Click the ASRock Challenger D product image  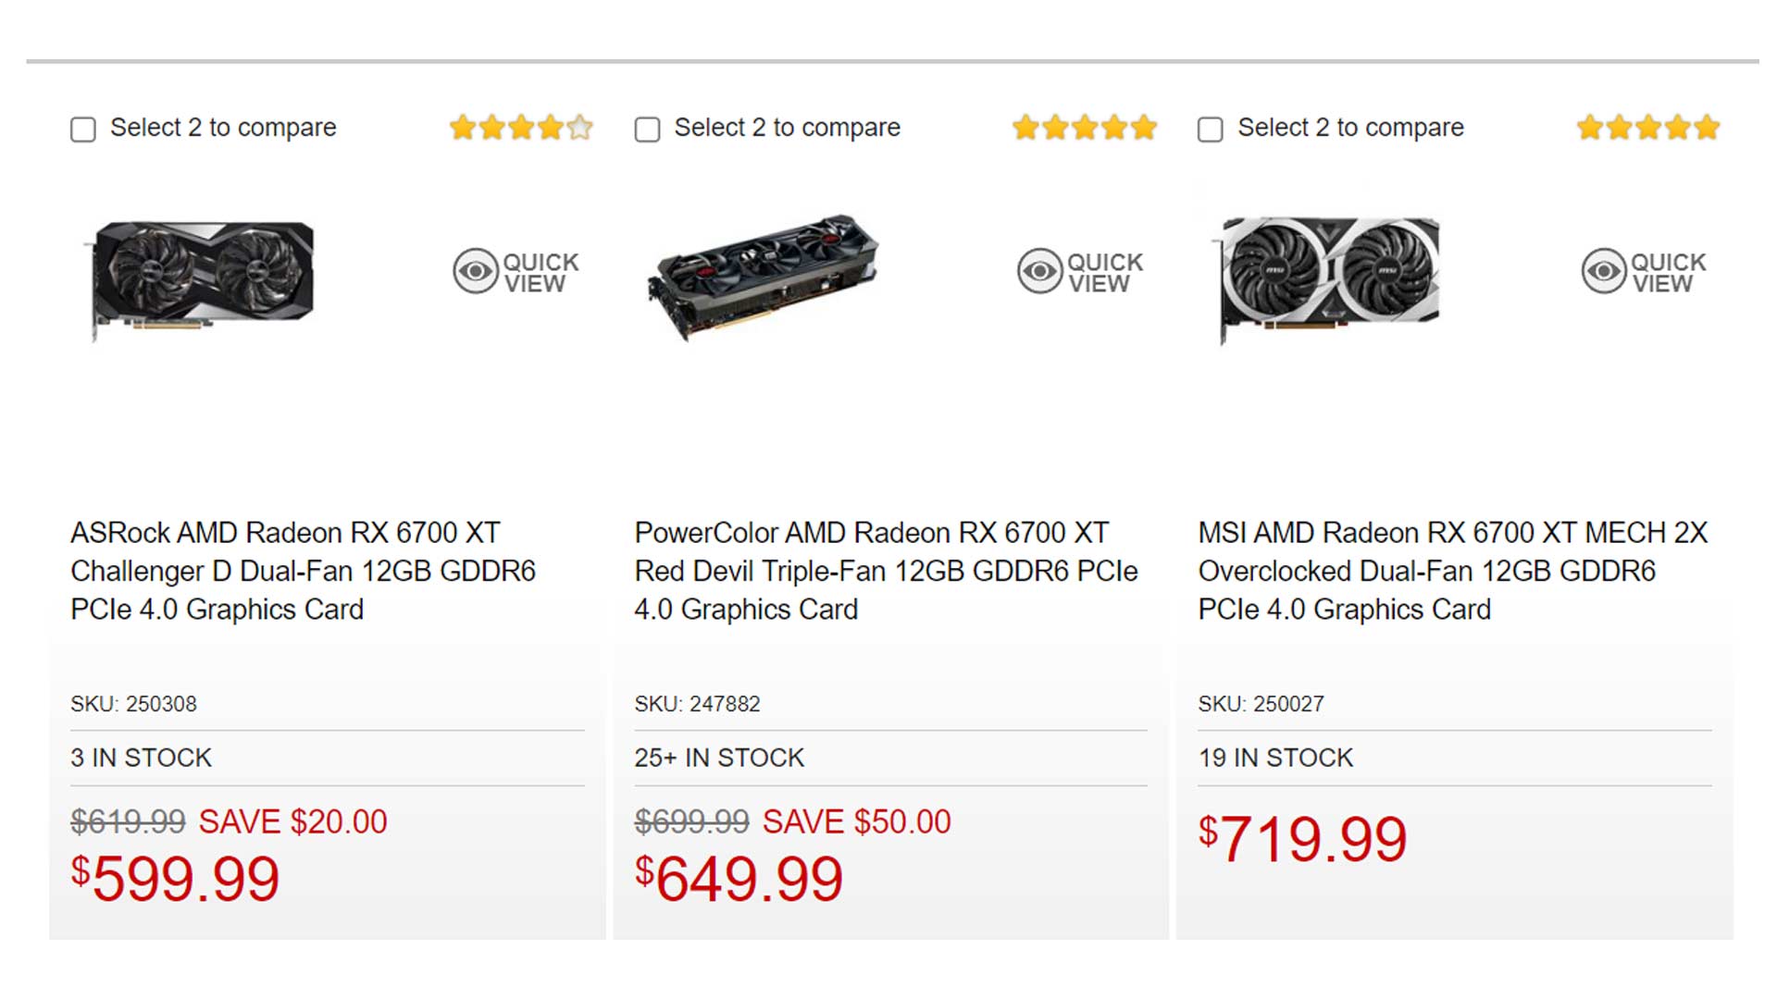(x=204, y=276)
